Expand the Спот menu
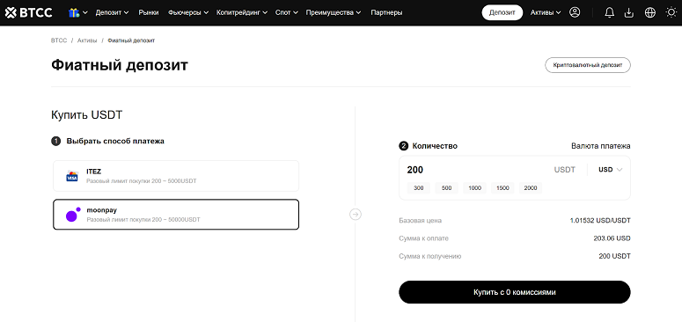 [x=286, y=12]
